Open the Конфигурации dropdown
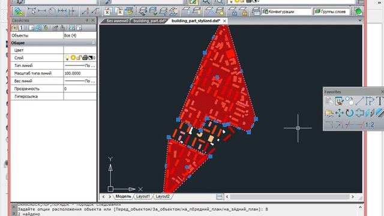 coord(286,11)
